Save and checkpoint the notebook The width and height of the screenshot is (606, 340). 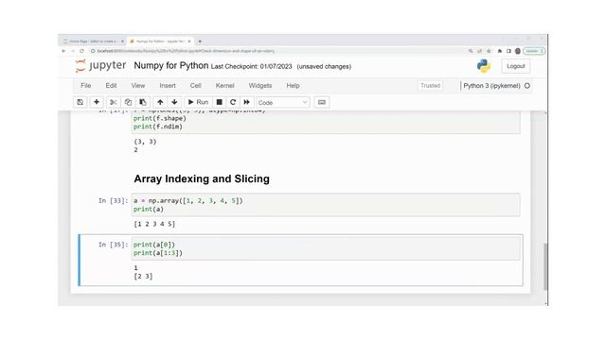(80, 102)
